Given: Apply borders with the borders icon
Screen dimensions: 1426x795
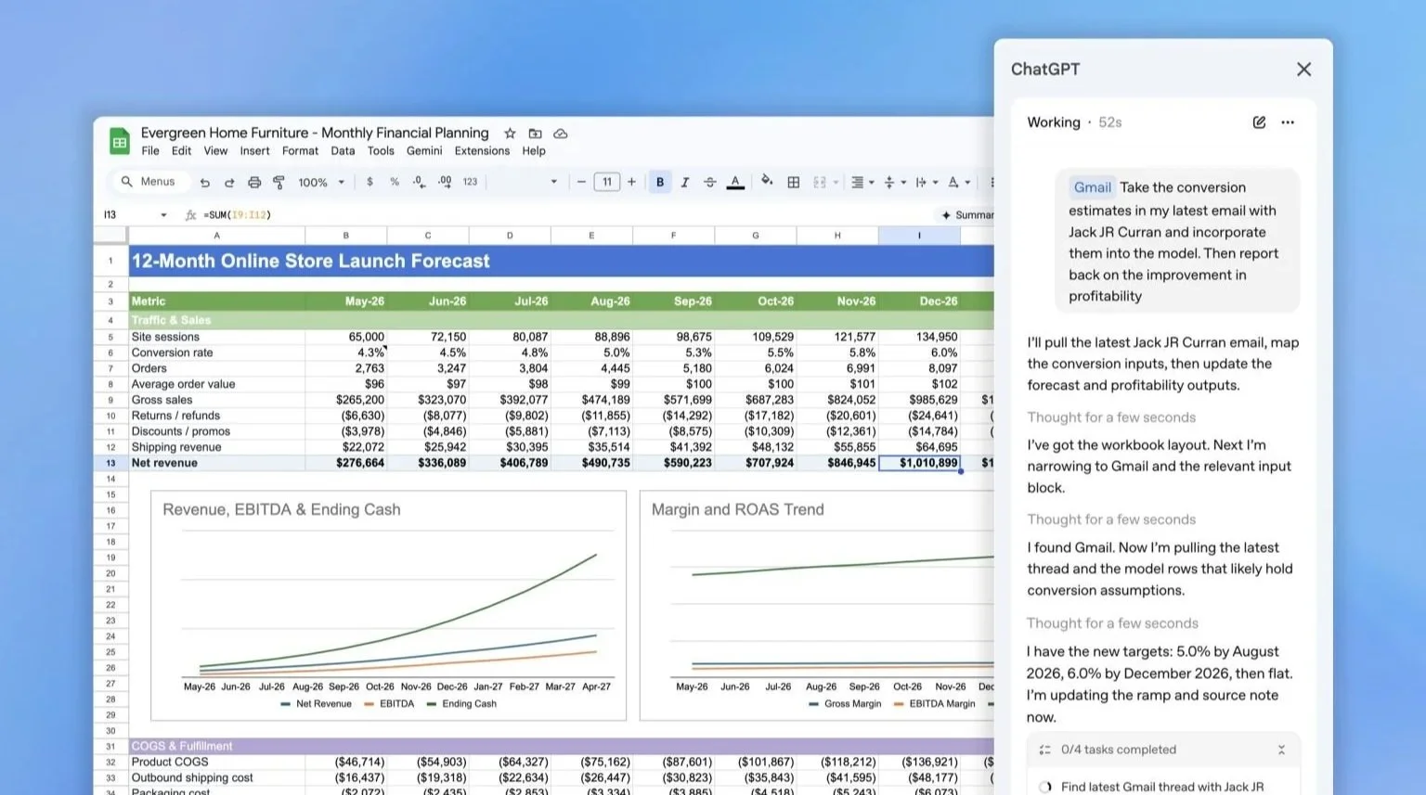Looking at the screenshot, I should (x=794, y=182).
